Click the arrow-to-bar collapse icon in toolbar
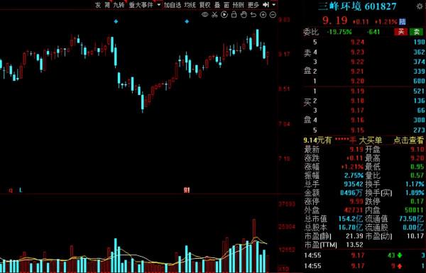 pyautogui.click(x=266, y=5)
